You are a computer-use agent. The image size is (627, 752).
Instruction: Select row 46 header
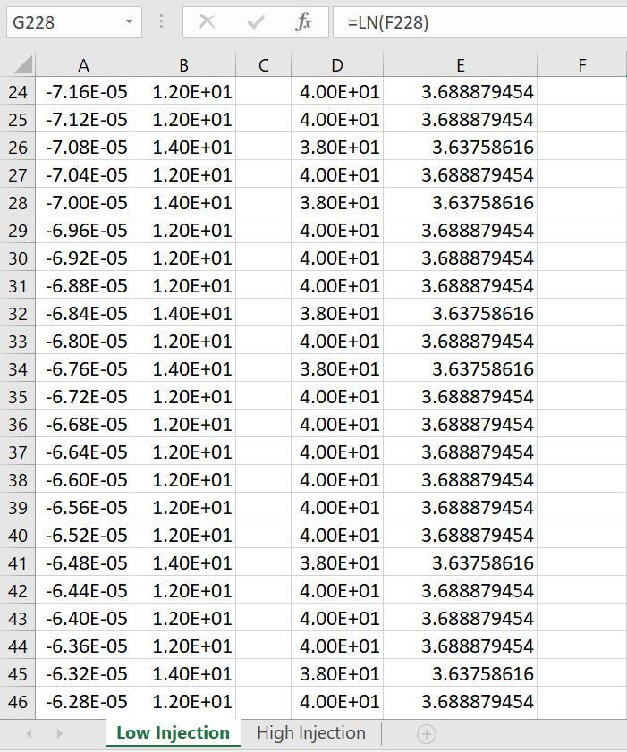(18, 702)
